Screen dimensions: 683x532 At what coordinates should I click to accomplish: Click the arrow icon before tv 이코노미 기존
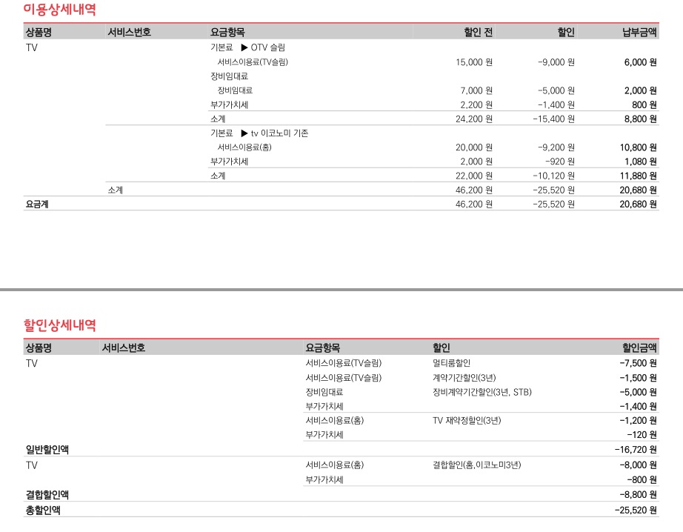pyautogui.click(x=244, y=133)
